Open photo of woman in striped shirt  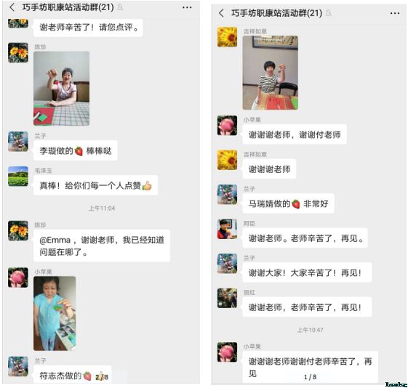click(x=271, y=73)
